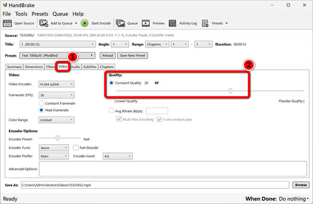This screenshot has width=313, height=204.
Task: Switch to the Audio tab
Action: pyautogui.click(x=76, y=67)
